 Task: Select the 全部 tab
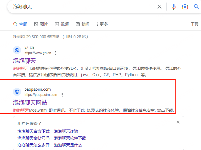click(x=20, y=24)
